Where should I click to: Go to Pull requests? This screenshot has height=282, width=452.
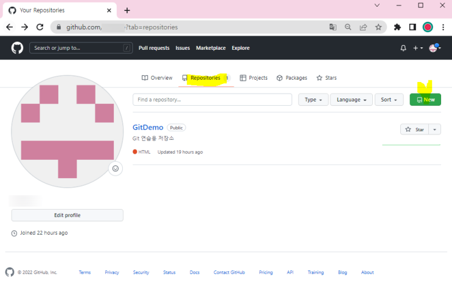[x=154, y=48]
